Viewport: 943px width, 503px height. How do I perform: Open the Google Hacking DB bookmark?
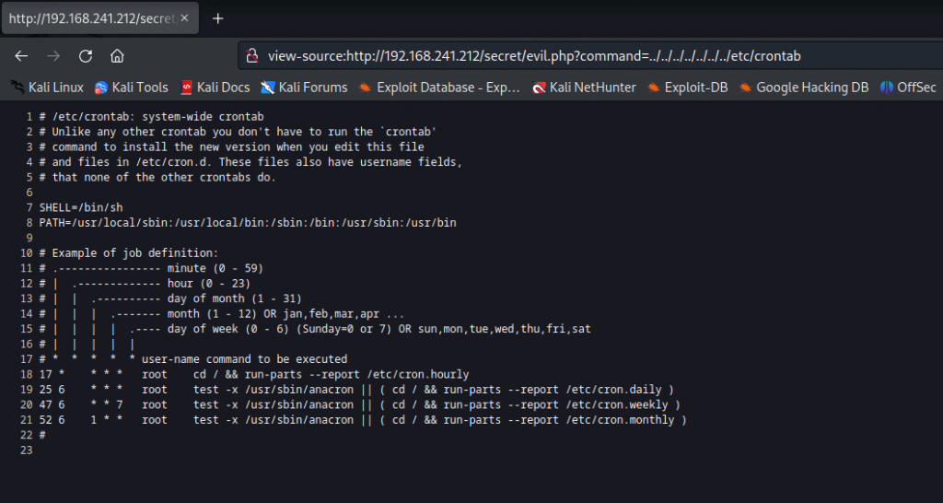tap(803, 88)
